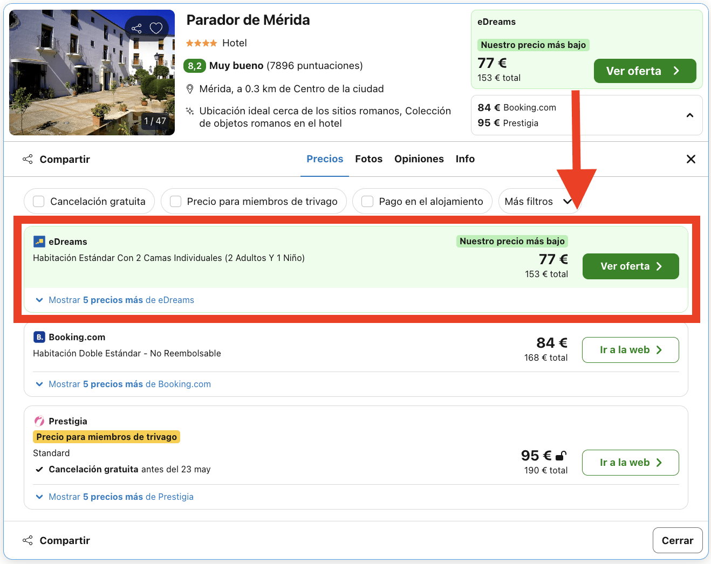Click the four-star hotel rating

tap(202, 43)
